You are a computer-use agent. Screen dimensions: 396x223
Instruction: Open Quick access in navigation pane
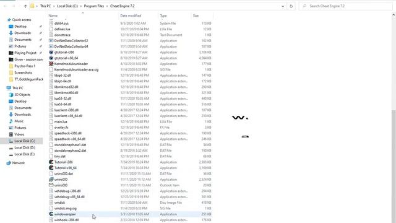coord(22,20)
